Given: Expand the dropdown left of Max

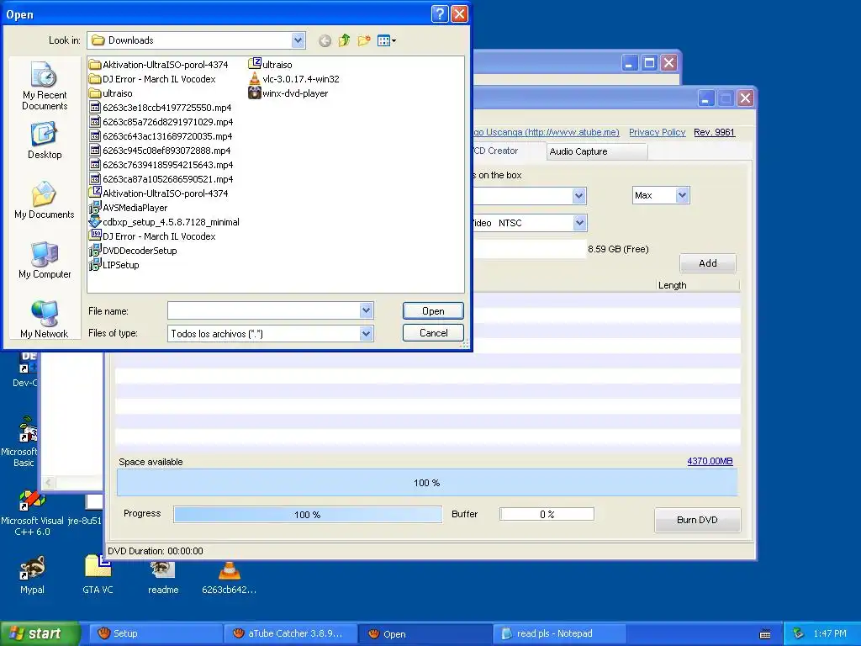Looking at the screenshot, I should tap(578, 195).
